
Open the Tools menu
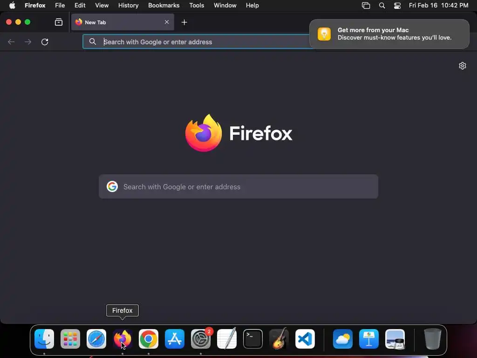point(197,6)
